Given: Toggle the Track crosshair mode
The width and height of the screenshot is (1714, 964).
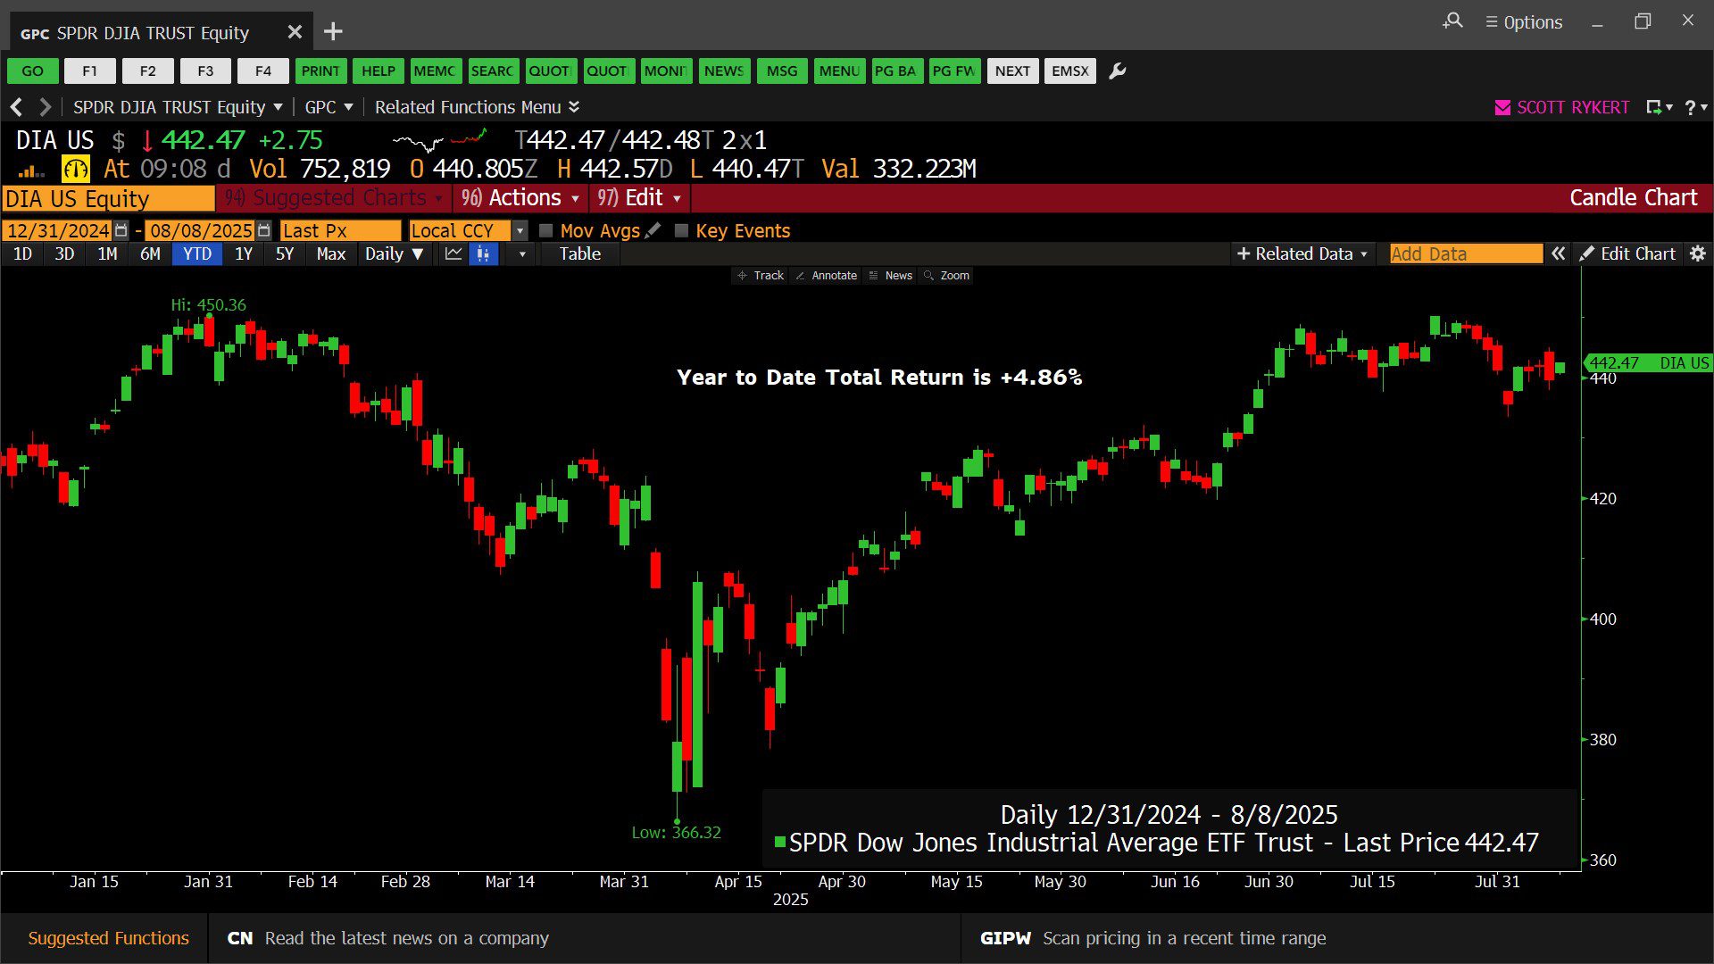Looking at the screenshot, I should click(760, 276).
